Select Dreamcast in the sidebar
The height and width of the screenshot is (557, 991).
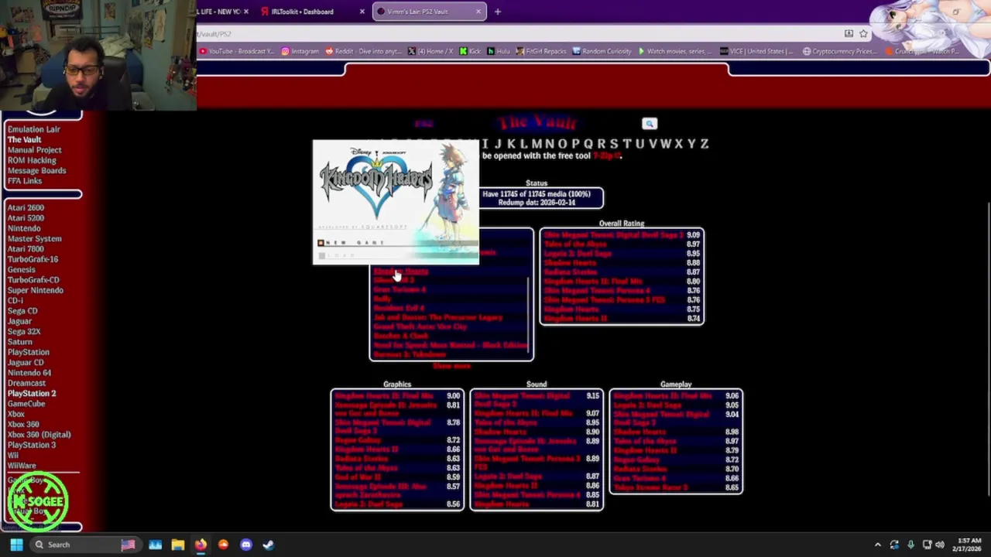26,383
